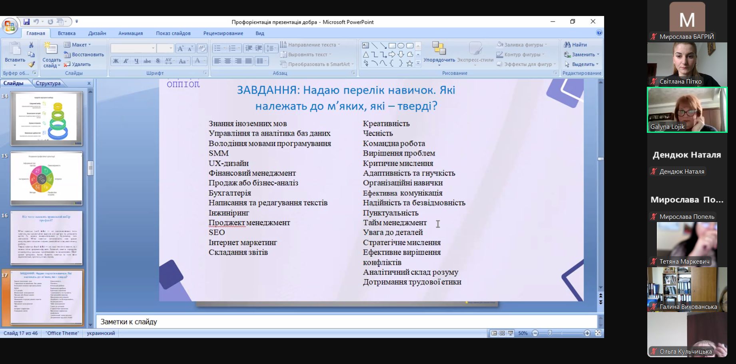
Task: Click the Cut scissors icon
Action: [31, 45]
